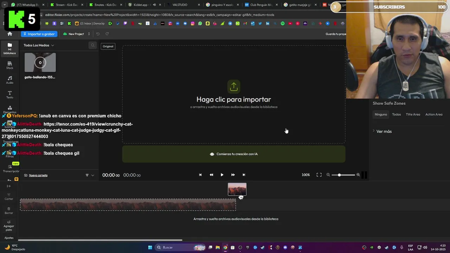Select the Todos safe zone option

click(x=396, y=114)
